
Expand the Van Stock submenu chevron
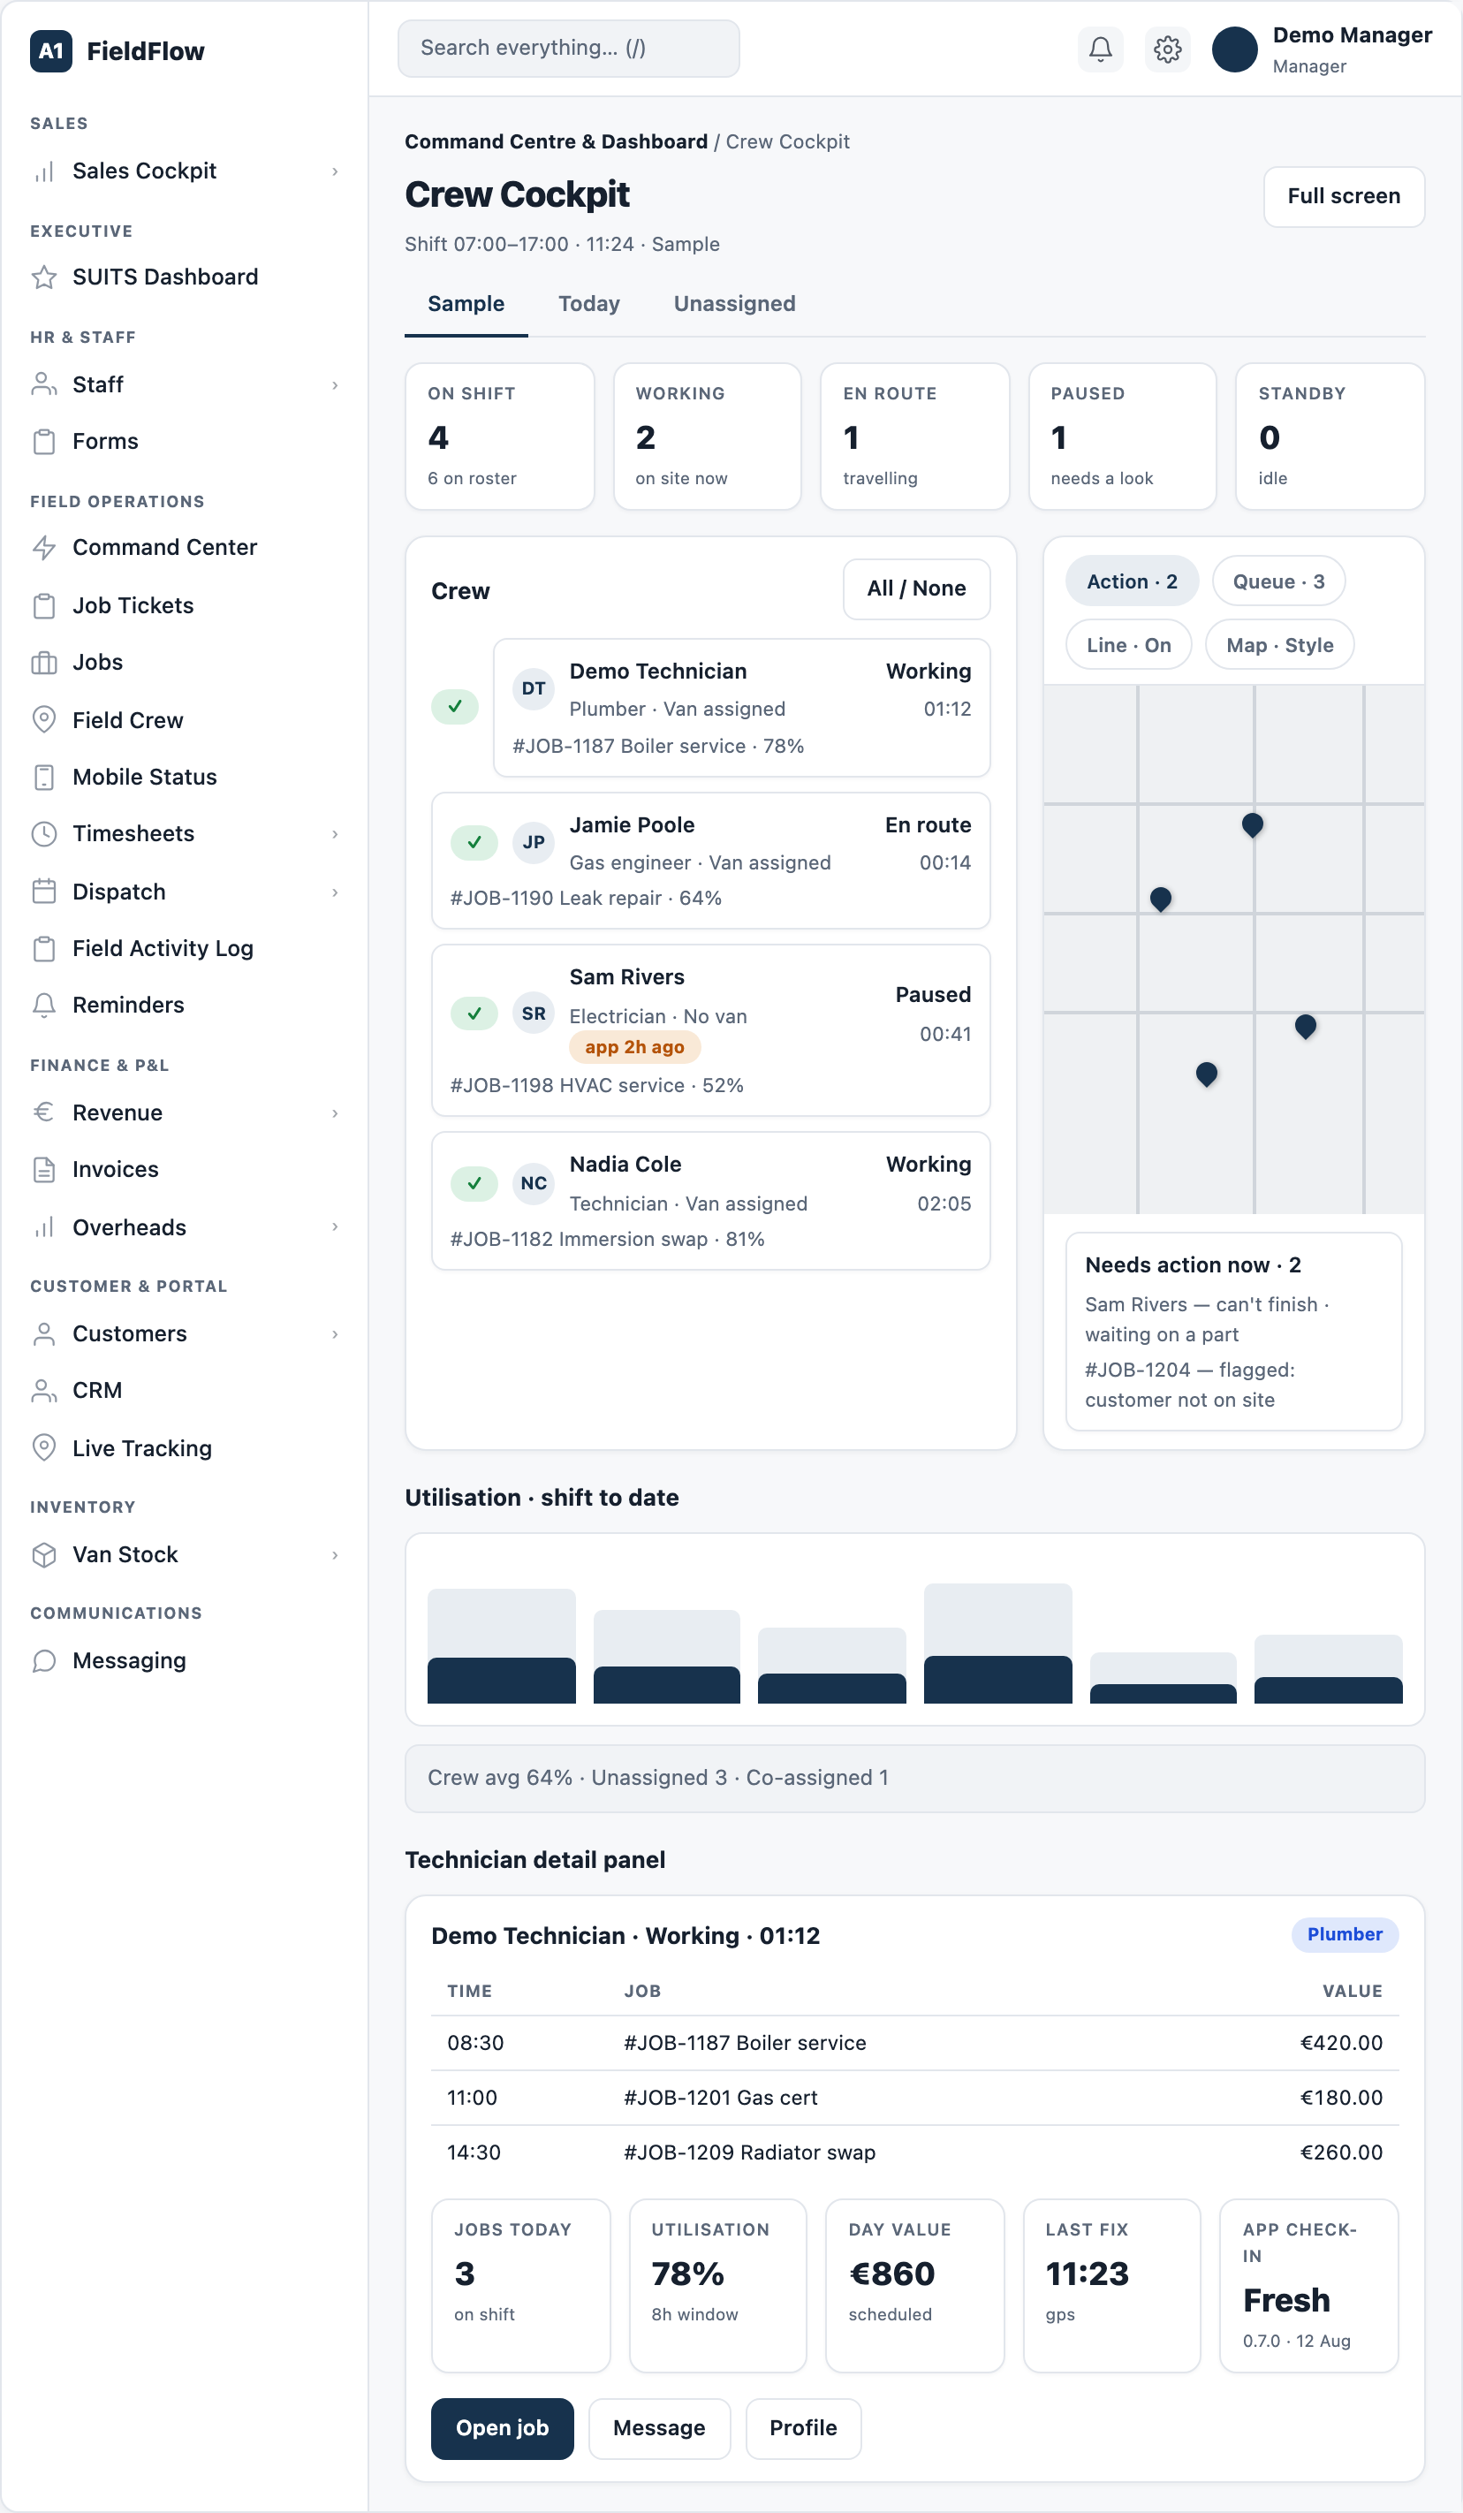point(335,1554)
